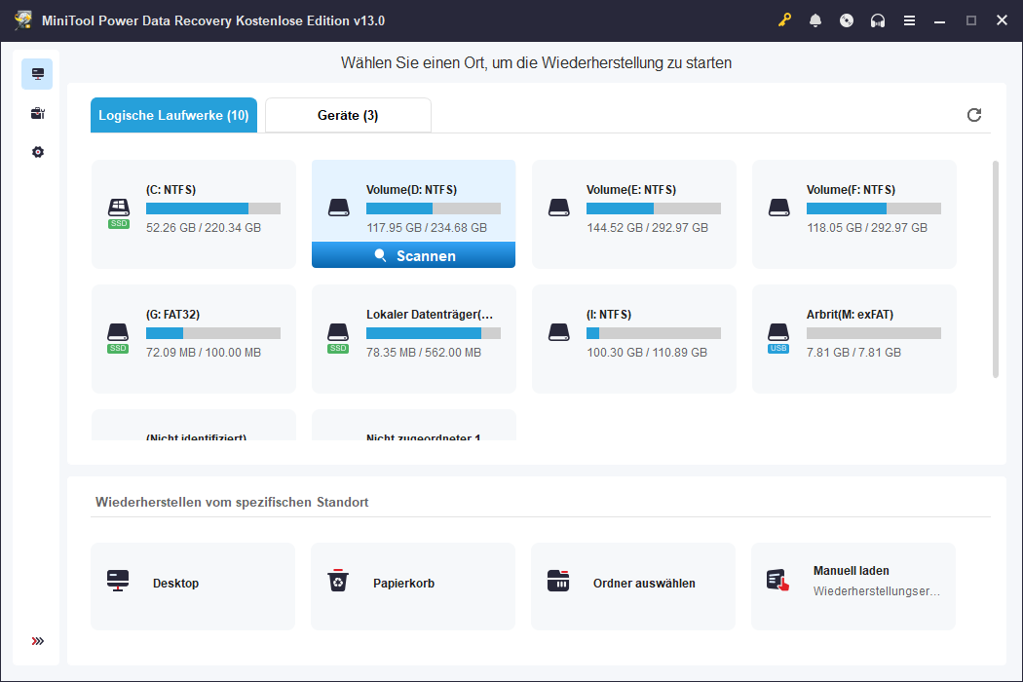Click the "144.52 GB / 292.97 GB" text

coord(647,228)
